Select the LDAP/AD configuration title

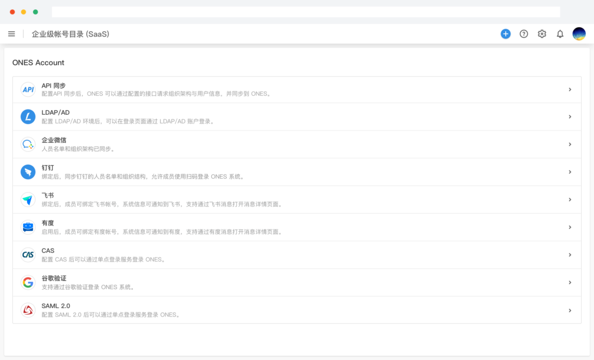pyautogui.click(x=56, y=112)
